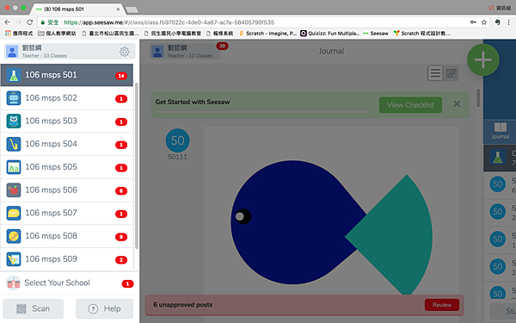This screenshot has width=516, height=323.
Task: Open class 106 msps 503
Action: (x=67, y=121)
